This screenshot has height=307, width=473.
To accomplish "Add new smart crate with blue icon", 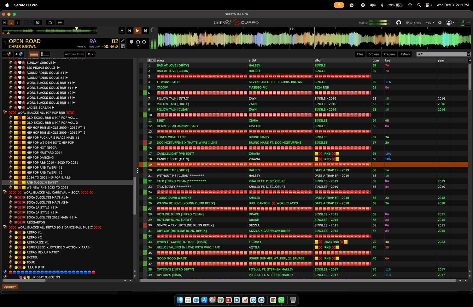I will (x=19, y=54).
